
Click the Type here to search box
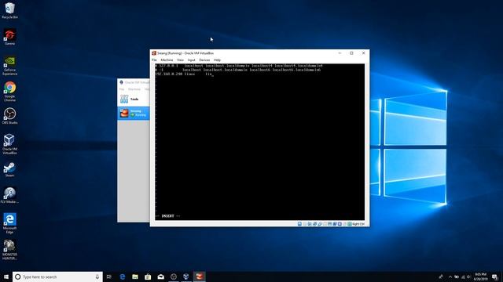pyautogui.click(x=57, y=277)
